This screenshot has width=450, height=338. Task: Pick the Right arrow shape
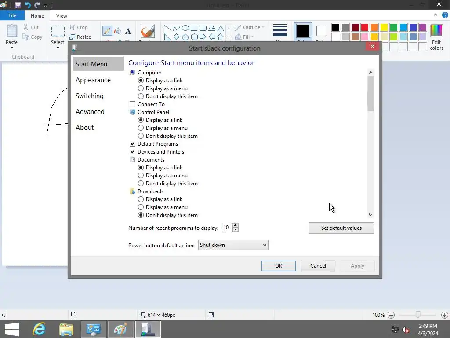coord(203,37)
